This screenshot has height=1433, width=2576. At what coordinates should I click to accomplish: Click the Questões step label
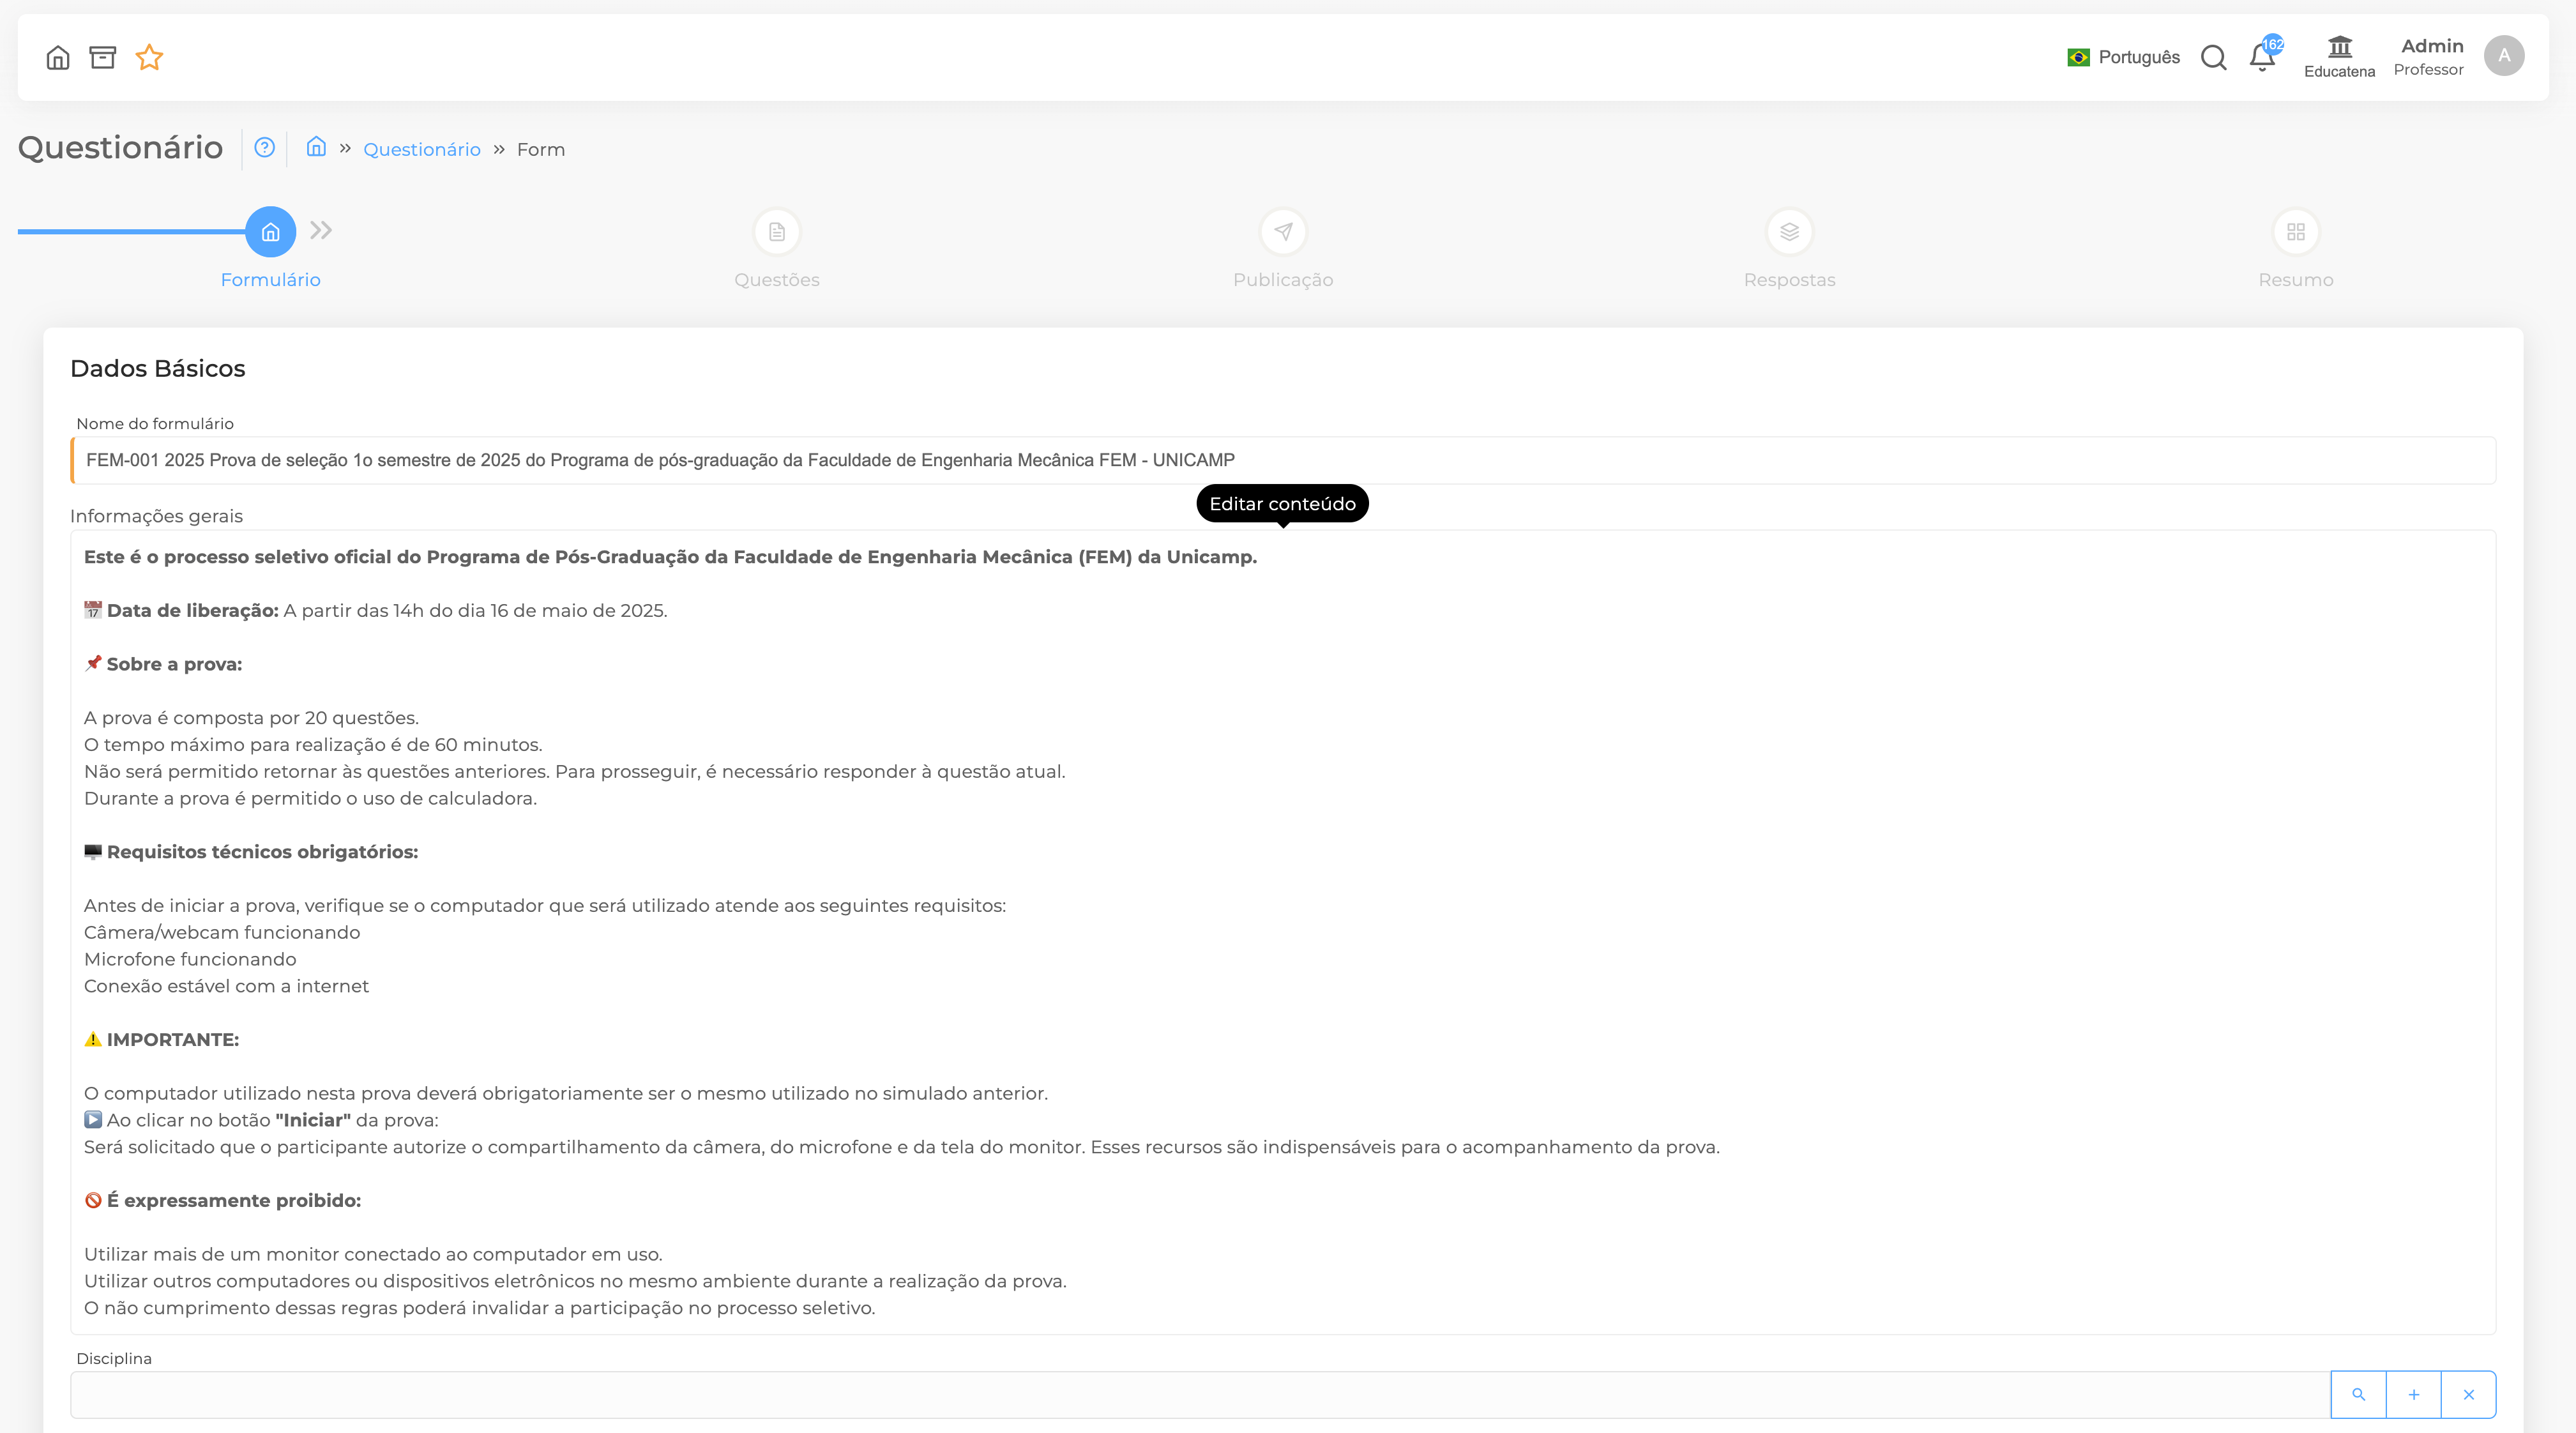point(777,280)
